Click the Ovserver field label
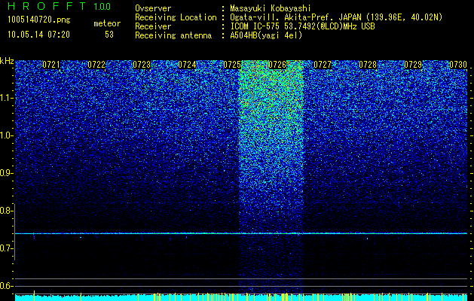 tap(153, 8)
